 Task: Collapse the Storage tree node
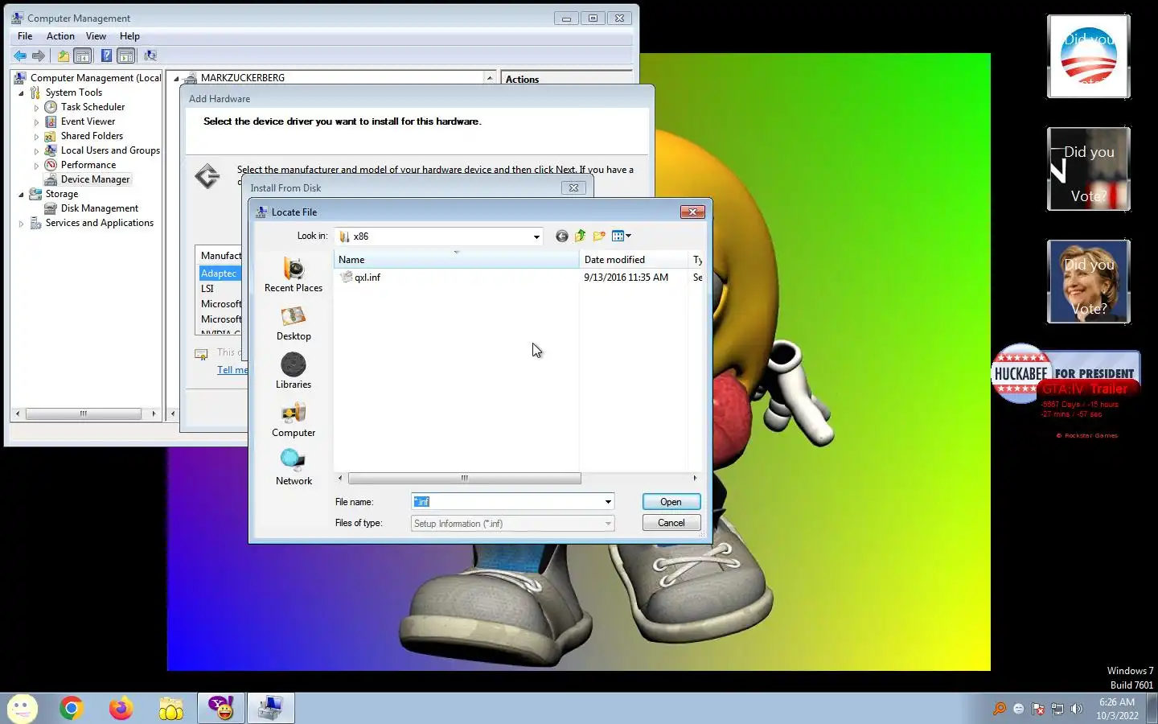(22, 194)
